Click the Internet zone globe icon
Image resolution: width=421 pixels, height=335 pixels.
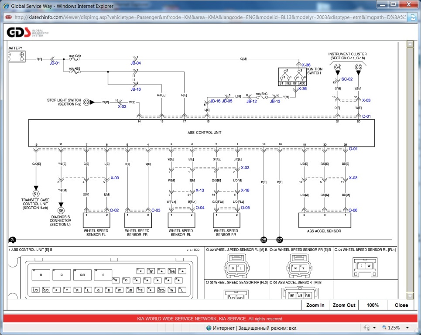pos(209,328)
